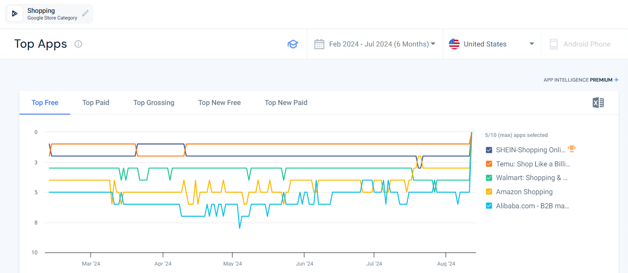The image size is (628, 273).
Task: Export data using the Excel icon
Action: (x=598, y=103)
